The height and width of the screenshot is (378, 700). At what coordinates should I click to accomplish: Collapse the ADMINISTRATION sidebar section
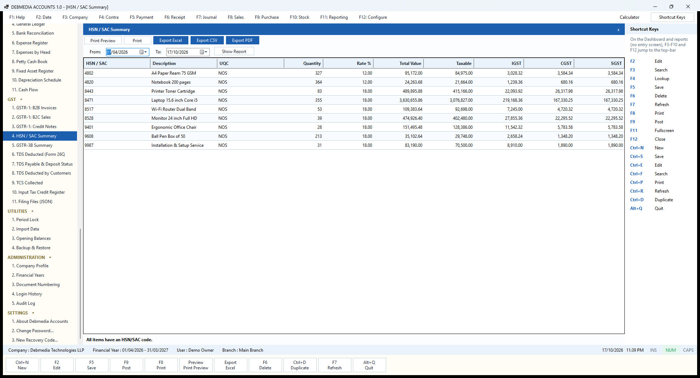click(50, 258)
